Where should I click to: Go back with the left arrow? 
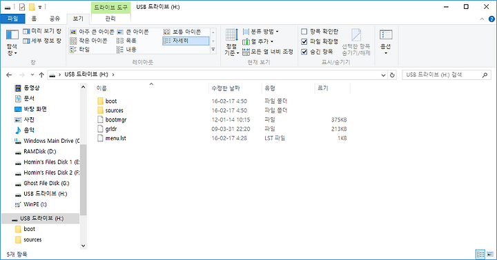pyautogui.click(x=9, y=74)
